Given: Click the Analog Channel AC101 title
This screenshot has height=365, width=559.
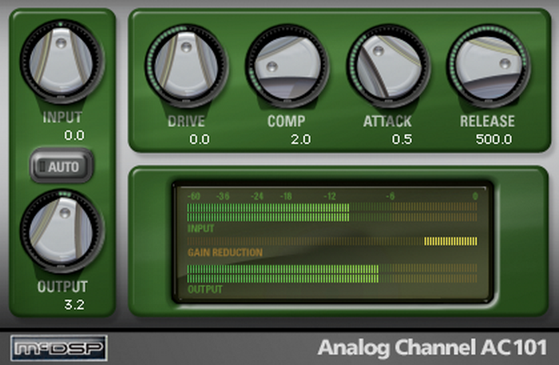Looking at the screenshot, I should tap(432, 347).
